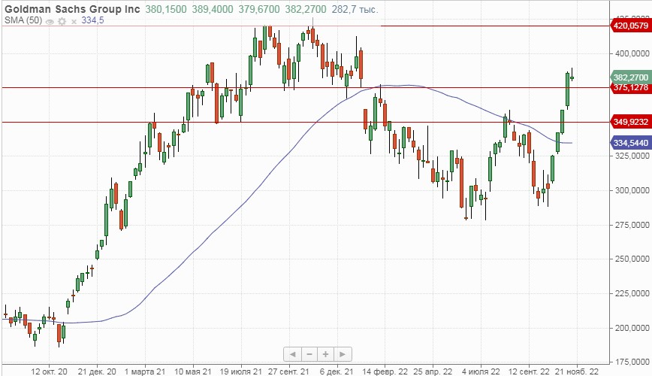
Task: Hide the SMA (50) indicator with eye icon
Action: point(50,22)
